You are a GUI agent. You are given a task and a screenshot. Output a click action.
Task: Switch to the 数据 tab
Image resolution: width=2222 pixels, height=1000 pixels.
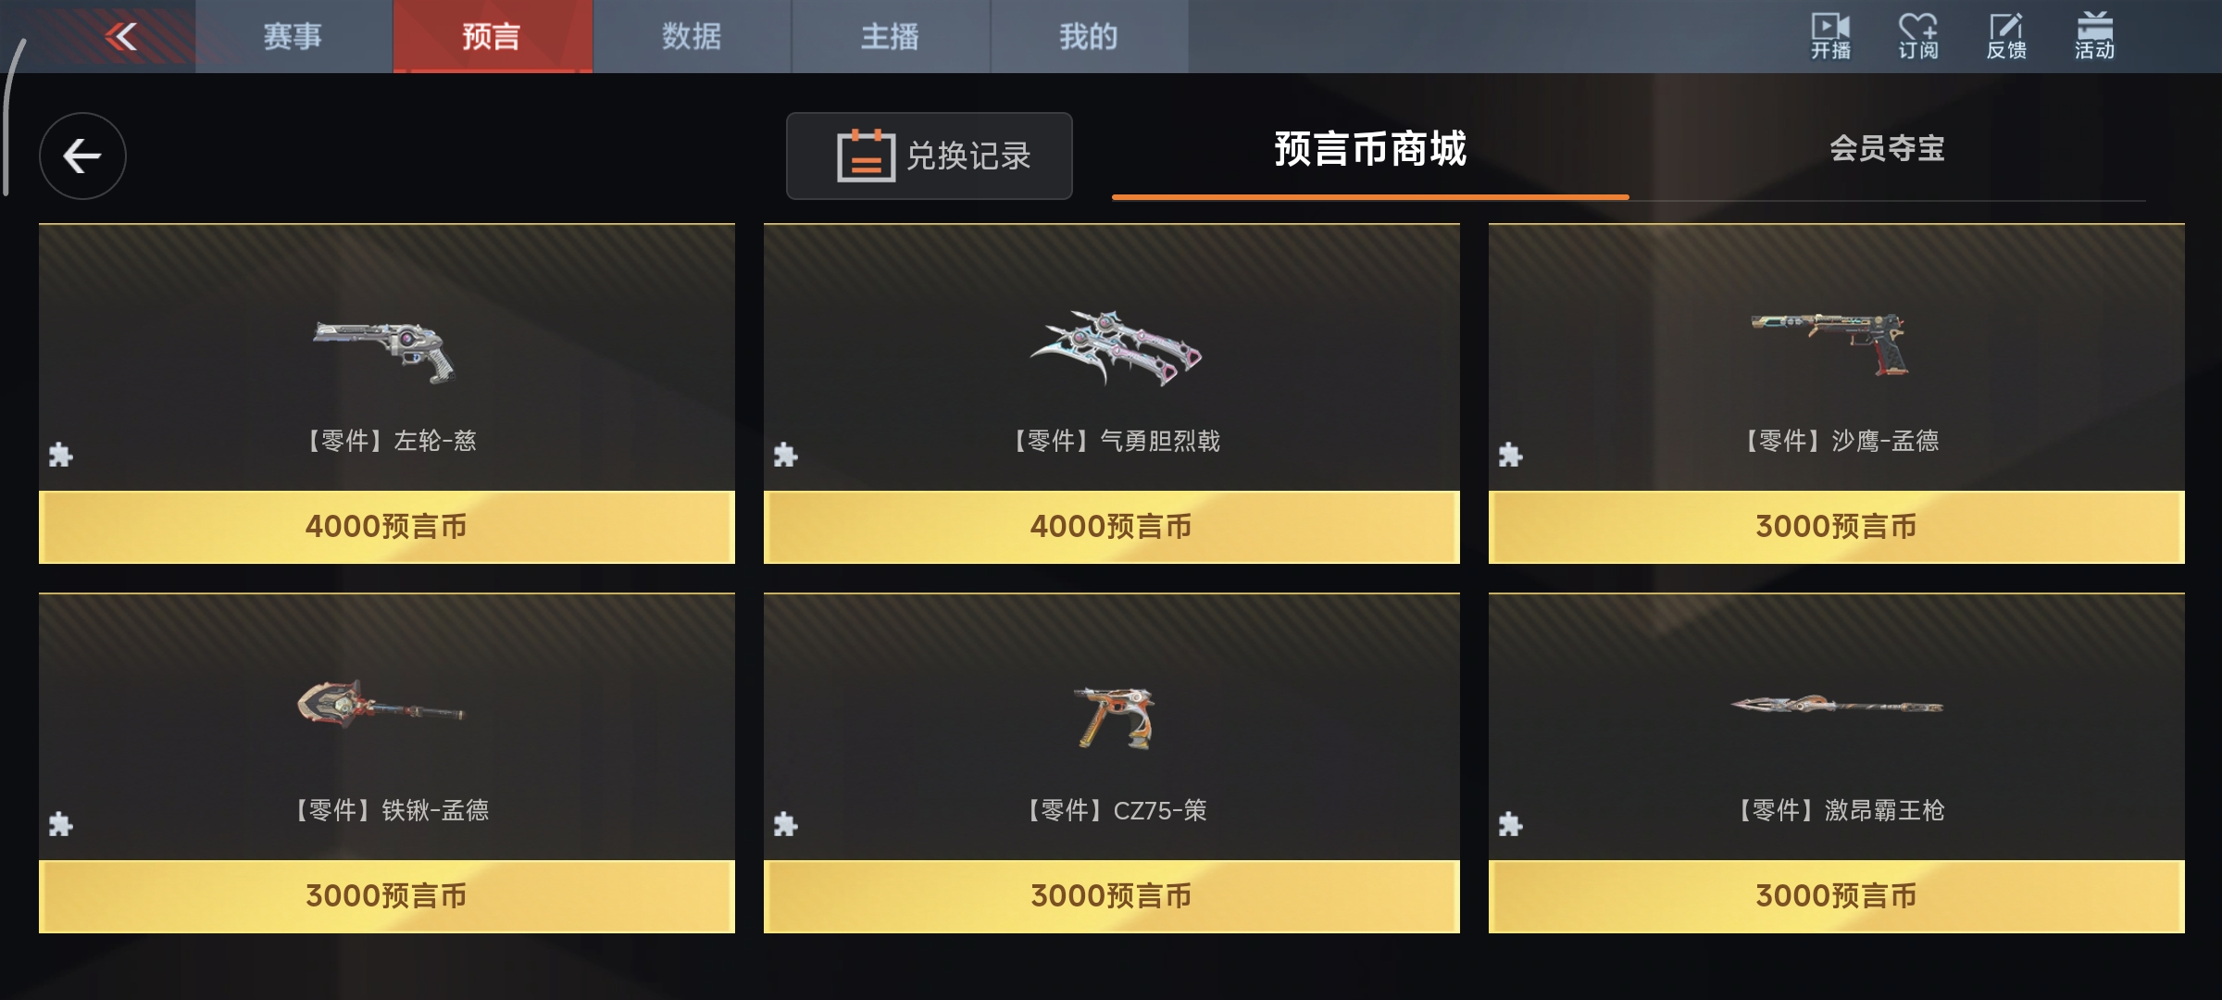pos(692,36)
